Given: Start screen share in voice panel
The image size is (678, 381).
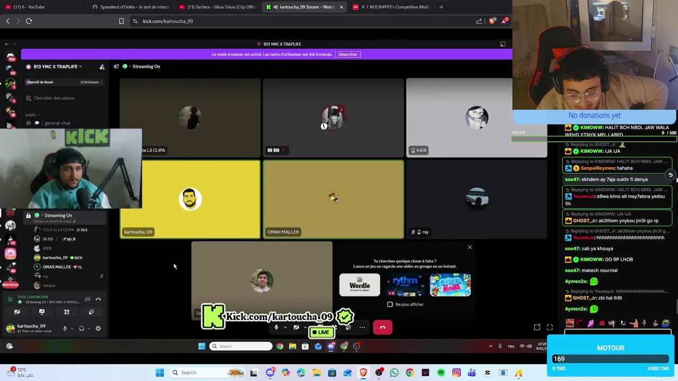Looking at the screenshot, I should click(42, 312).
